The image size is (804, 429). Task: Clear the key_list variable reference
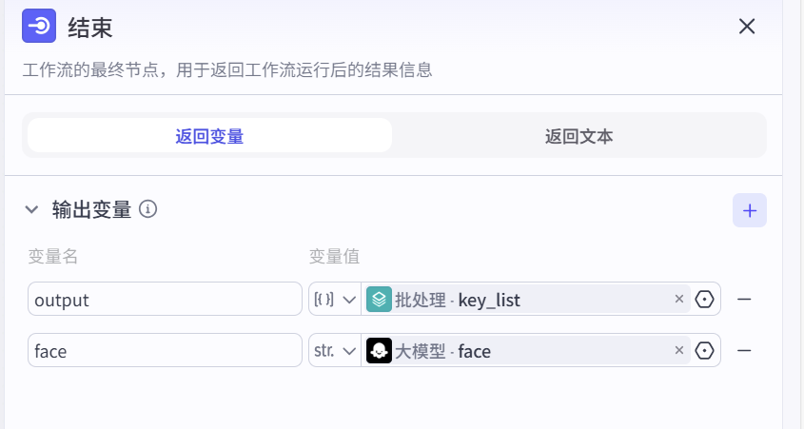(x=679, y=300)
